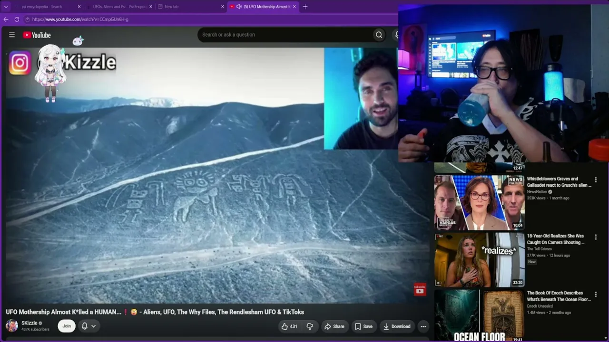Screen dimensions: 609x342
Task: Save the video to a playlist
Action: pyautogui.click(x=363, y=326)
